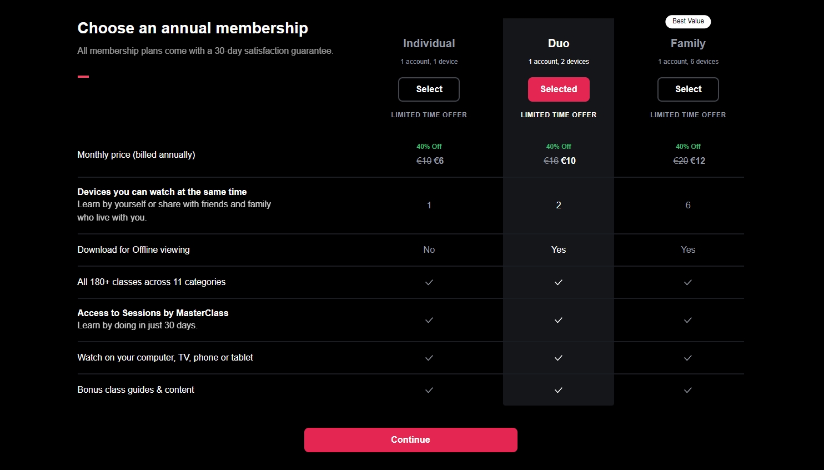824x470 pixels.
Task: Click Individual checkmark for Sessions by MasterClass
Action: 429,320
